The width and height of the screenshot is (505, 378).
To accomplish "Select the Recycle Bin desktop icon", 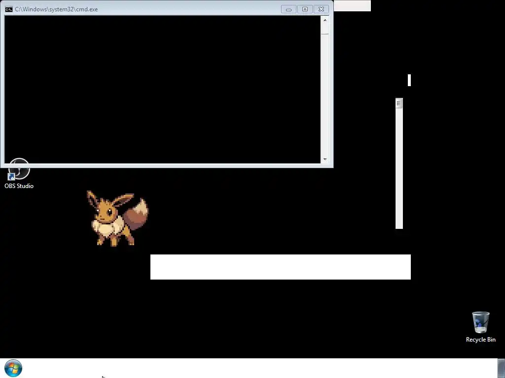I will click(x=480, y=327).
